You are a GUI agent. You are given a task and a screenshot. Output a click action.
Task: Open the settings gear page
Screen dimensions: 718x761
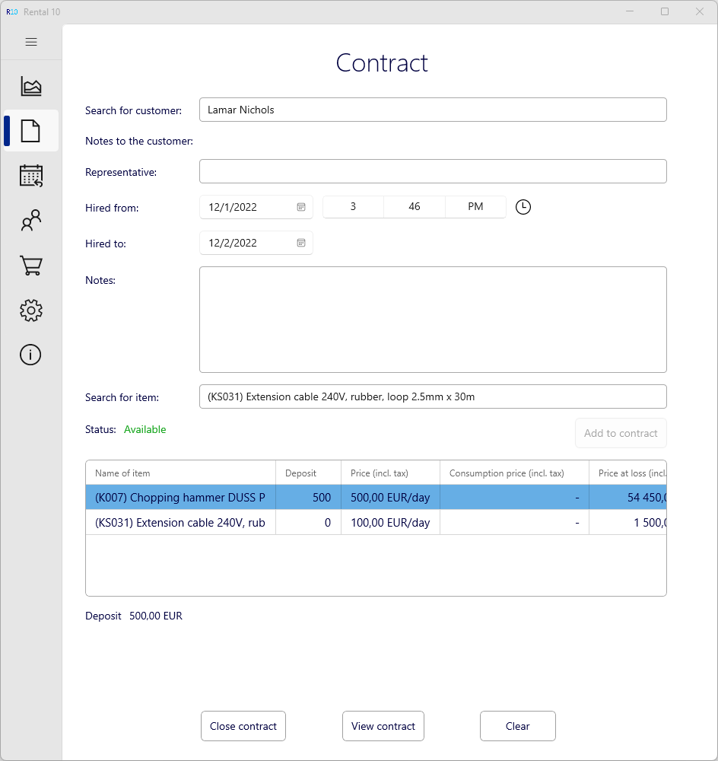tap(31, 310)
